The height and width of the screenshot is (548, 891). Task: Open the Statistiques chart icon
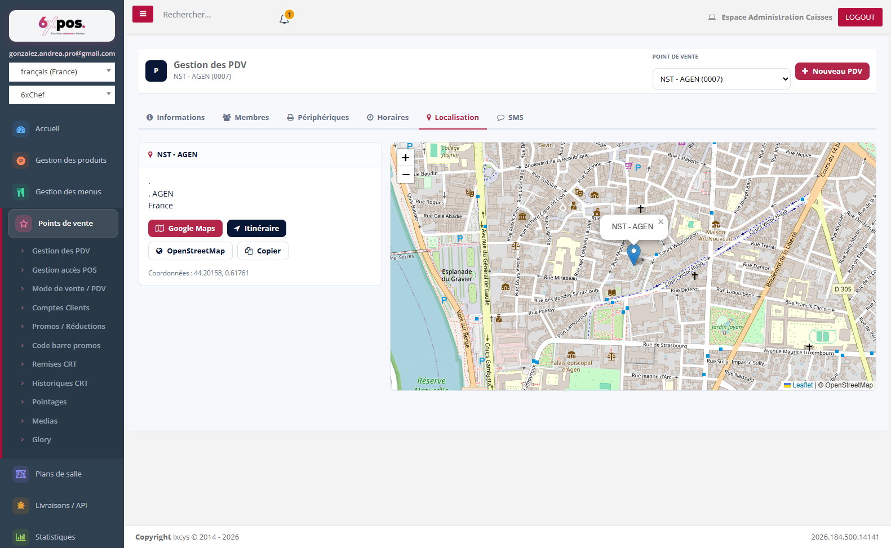pyautogui.click(x=21, y=537)
